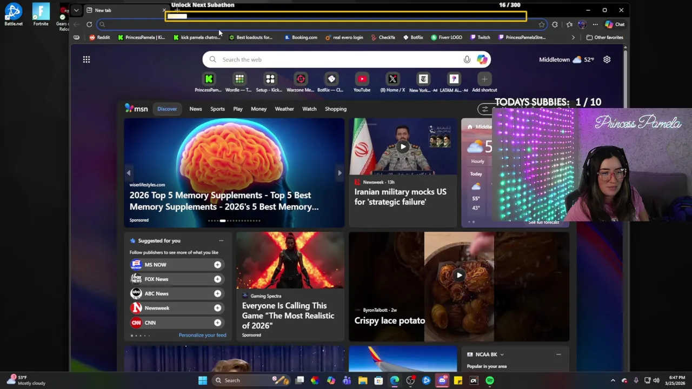Open the Wordle shortcut tile
Viewport: 692px width, 389px height.
click(239, 83)
